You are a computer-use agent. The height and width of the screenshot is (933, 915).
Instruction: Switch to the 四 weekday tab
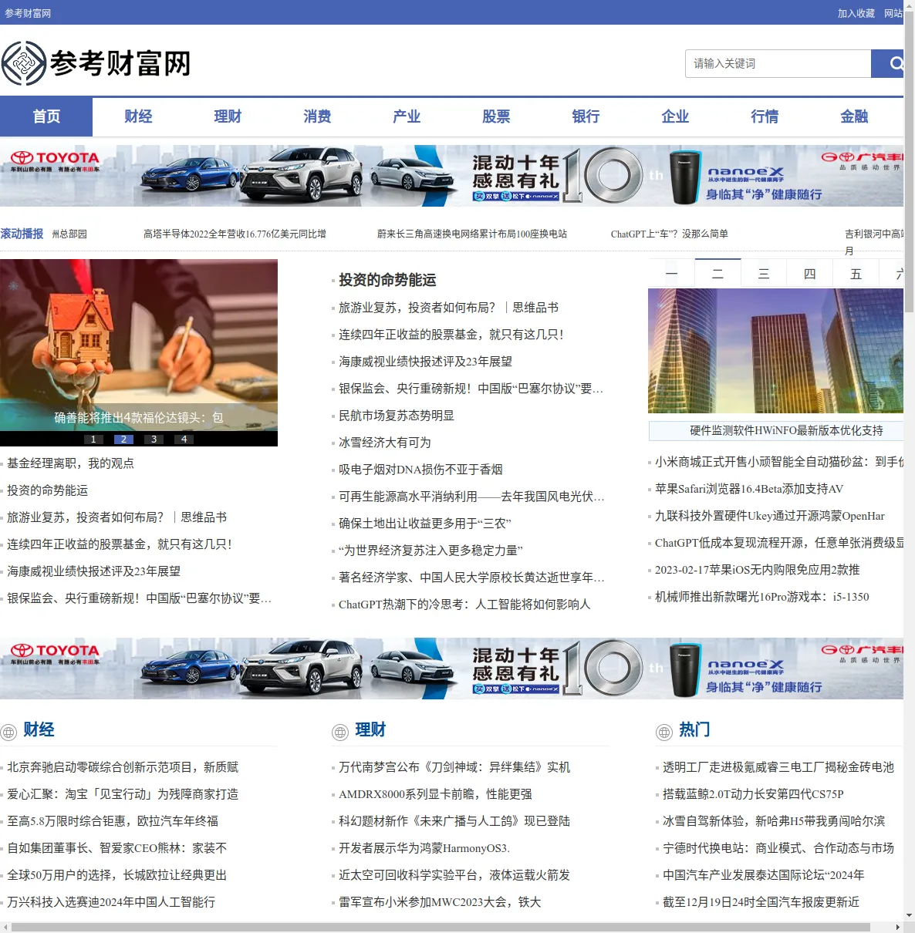tap(809, 274)
